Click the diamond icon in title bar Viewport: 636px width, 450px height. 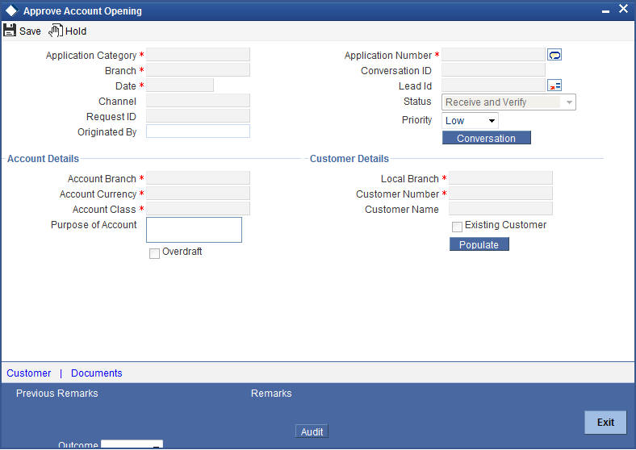[x=11, y=10]
